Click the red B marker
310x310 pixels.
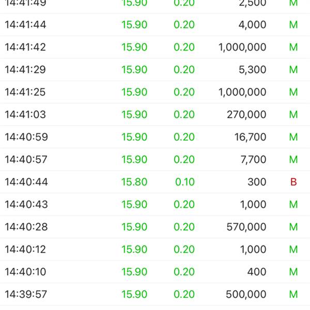pyautogui.click(x=293, y=182)
